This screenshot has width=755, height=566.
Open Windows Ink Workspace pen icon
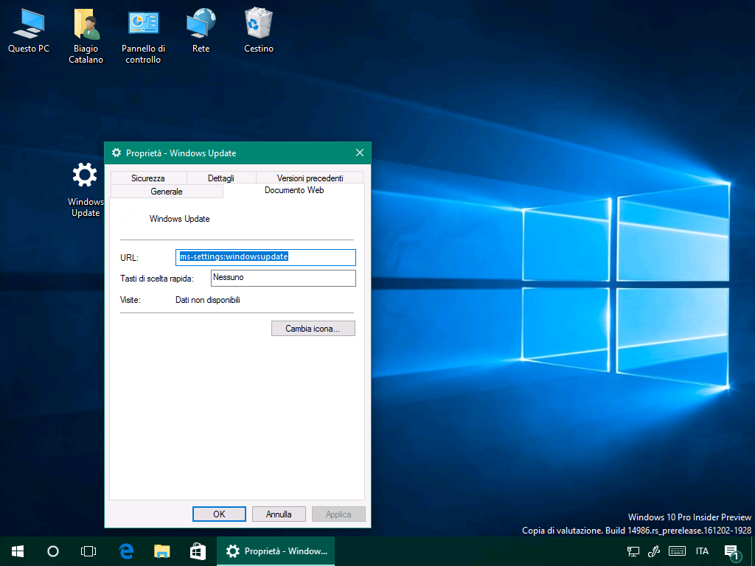click(654, 551)
